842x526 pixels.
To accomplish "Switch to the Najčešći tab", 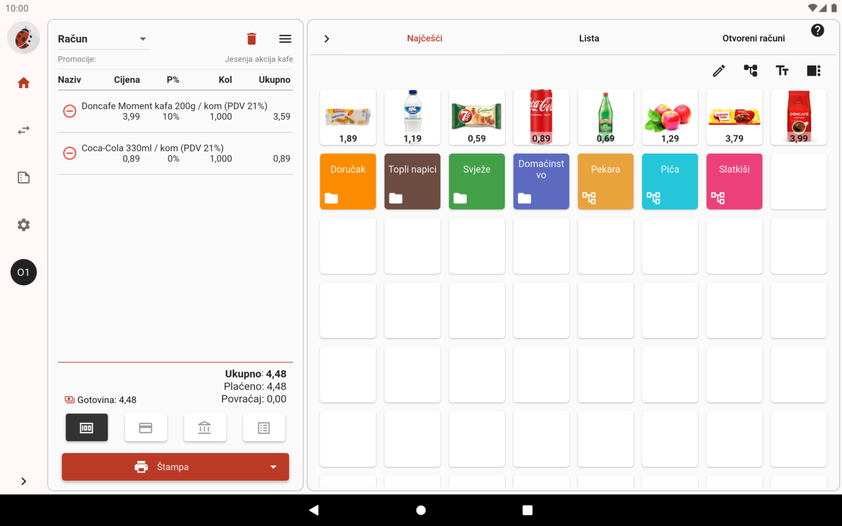I will click(x=424, y=38).
